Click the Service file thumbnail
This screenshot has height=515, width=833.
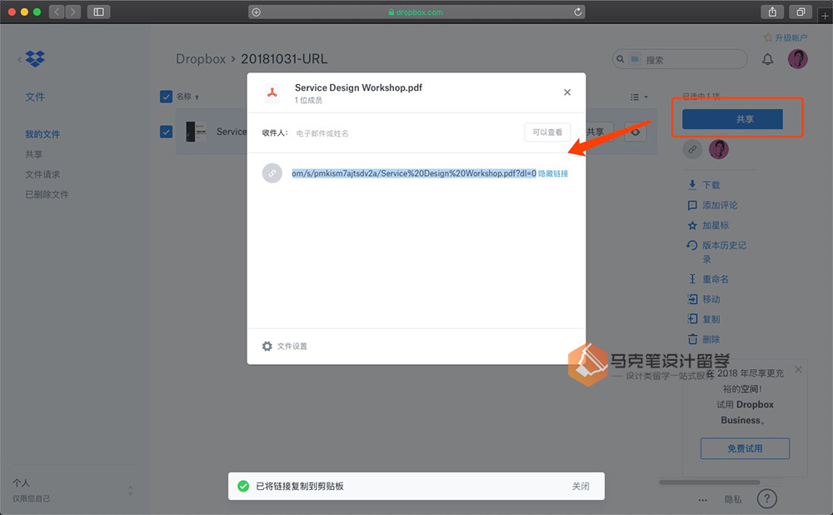click(x=196, y=132)
